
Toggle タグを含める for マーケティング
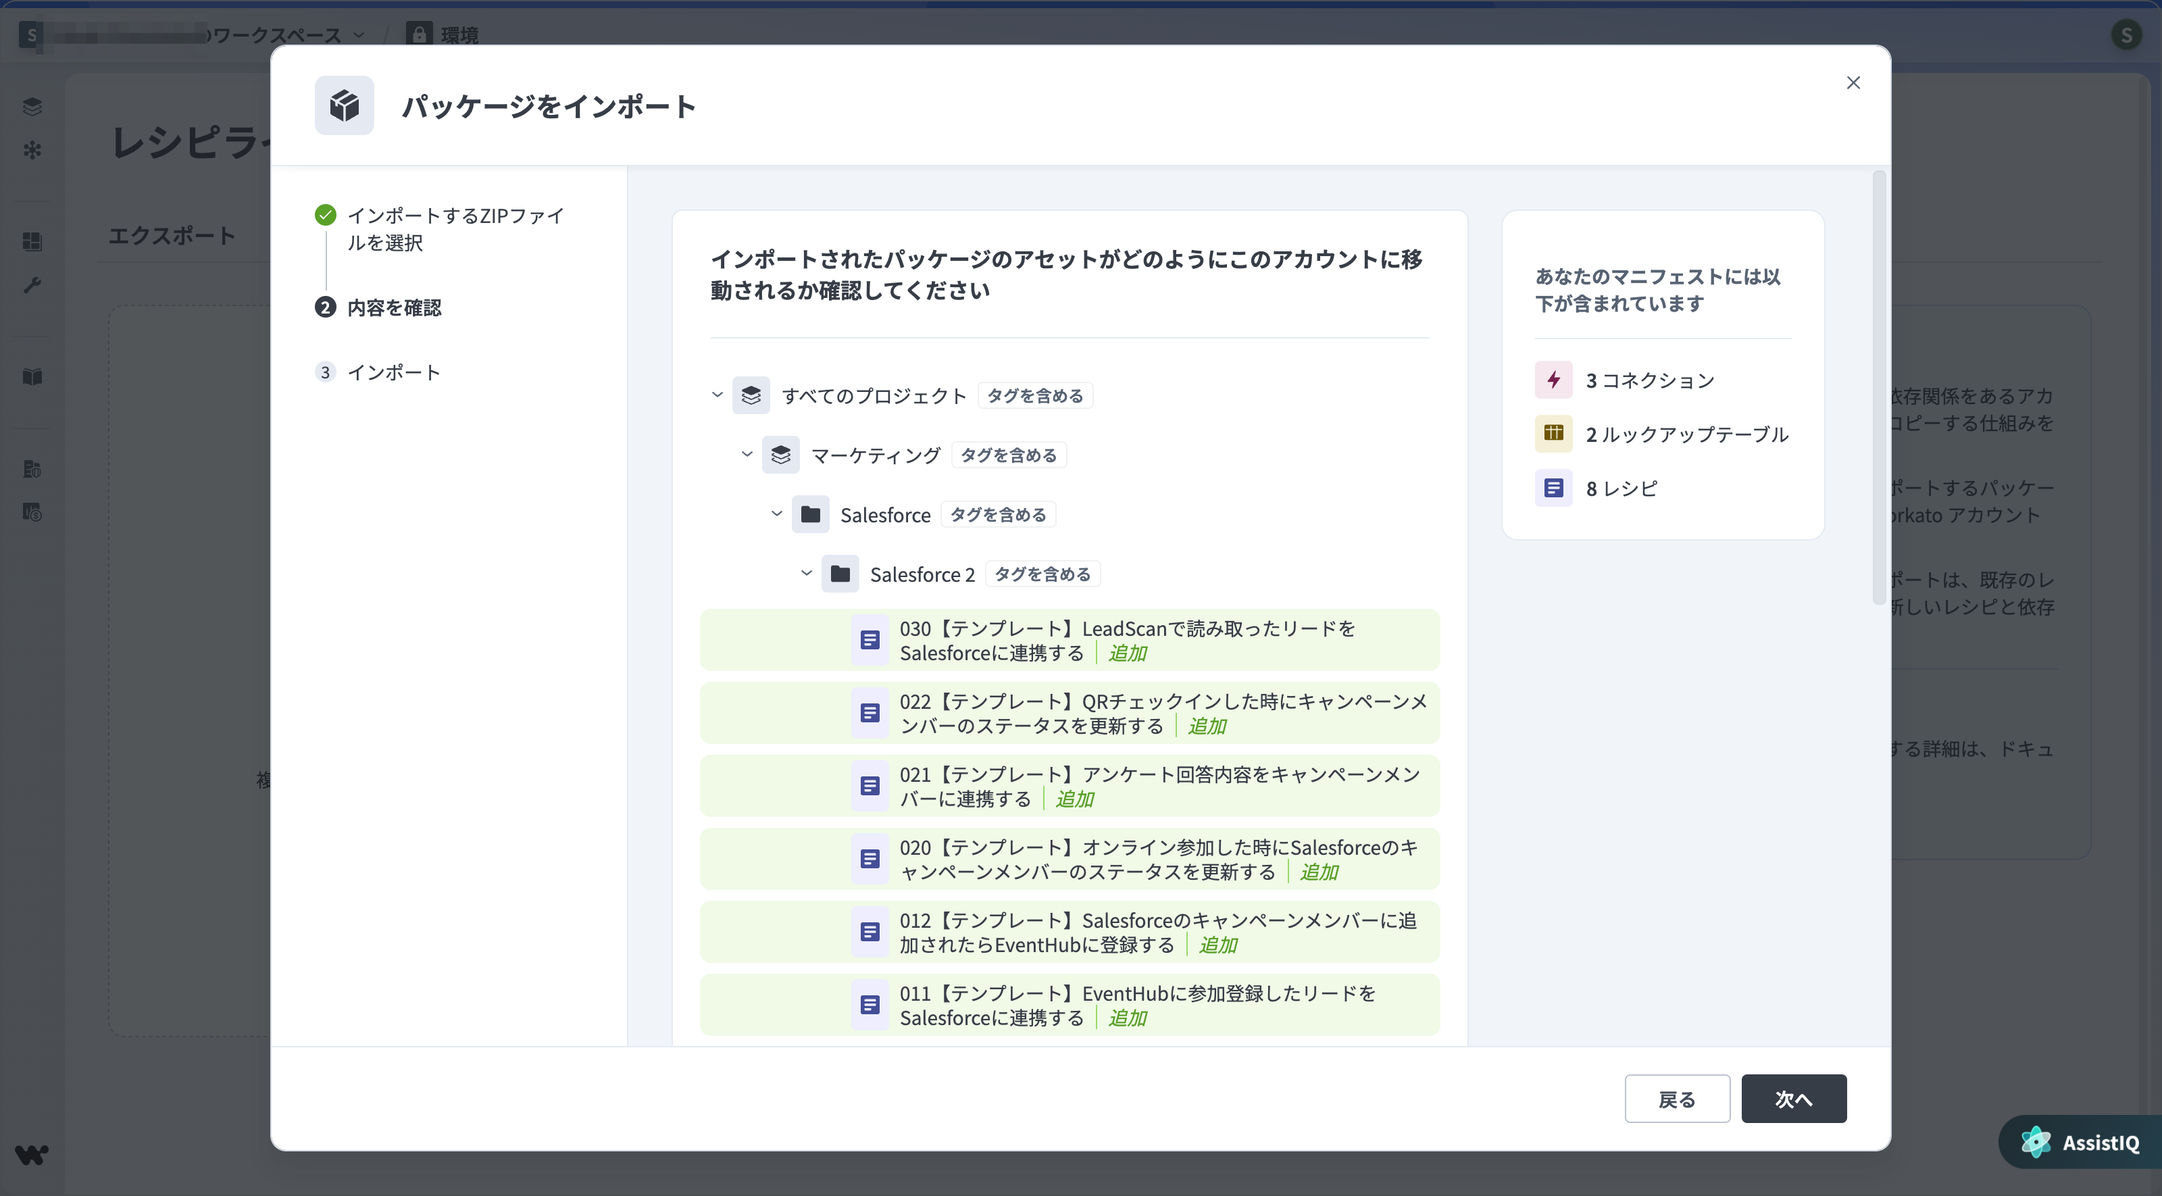[1009, 455]
